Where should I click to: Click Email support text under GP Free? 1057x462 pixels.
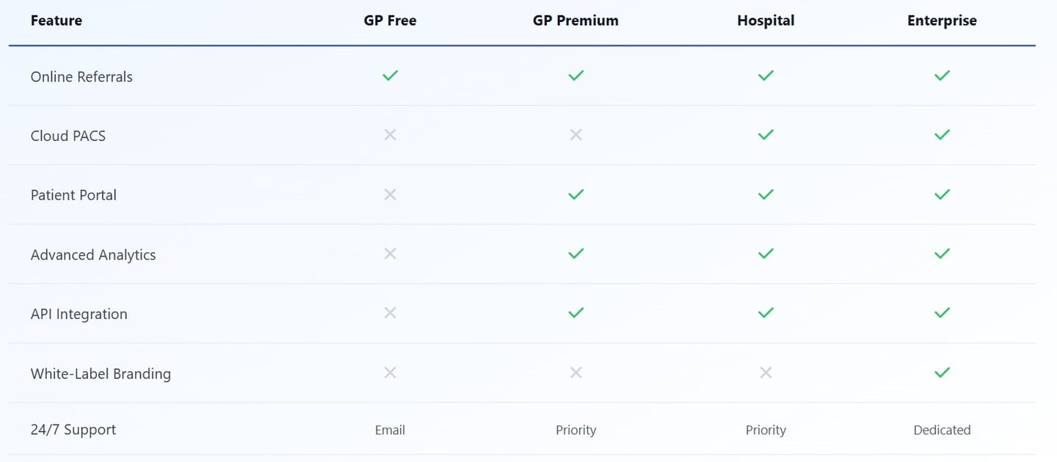(390, 430)
